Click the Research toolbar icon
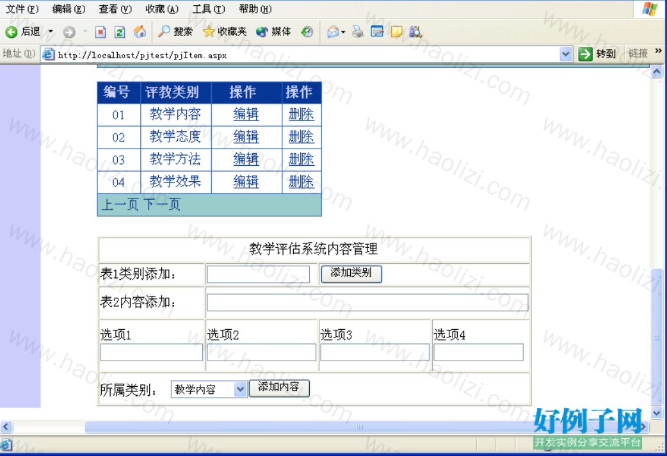The height and width of the screenshot is (456, 667). (415, 31)
